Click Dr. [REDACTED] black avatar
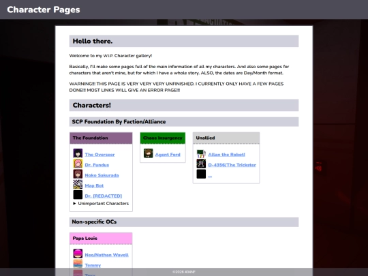 click(x=78, y=194)
